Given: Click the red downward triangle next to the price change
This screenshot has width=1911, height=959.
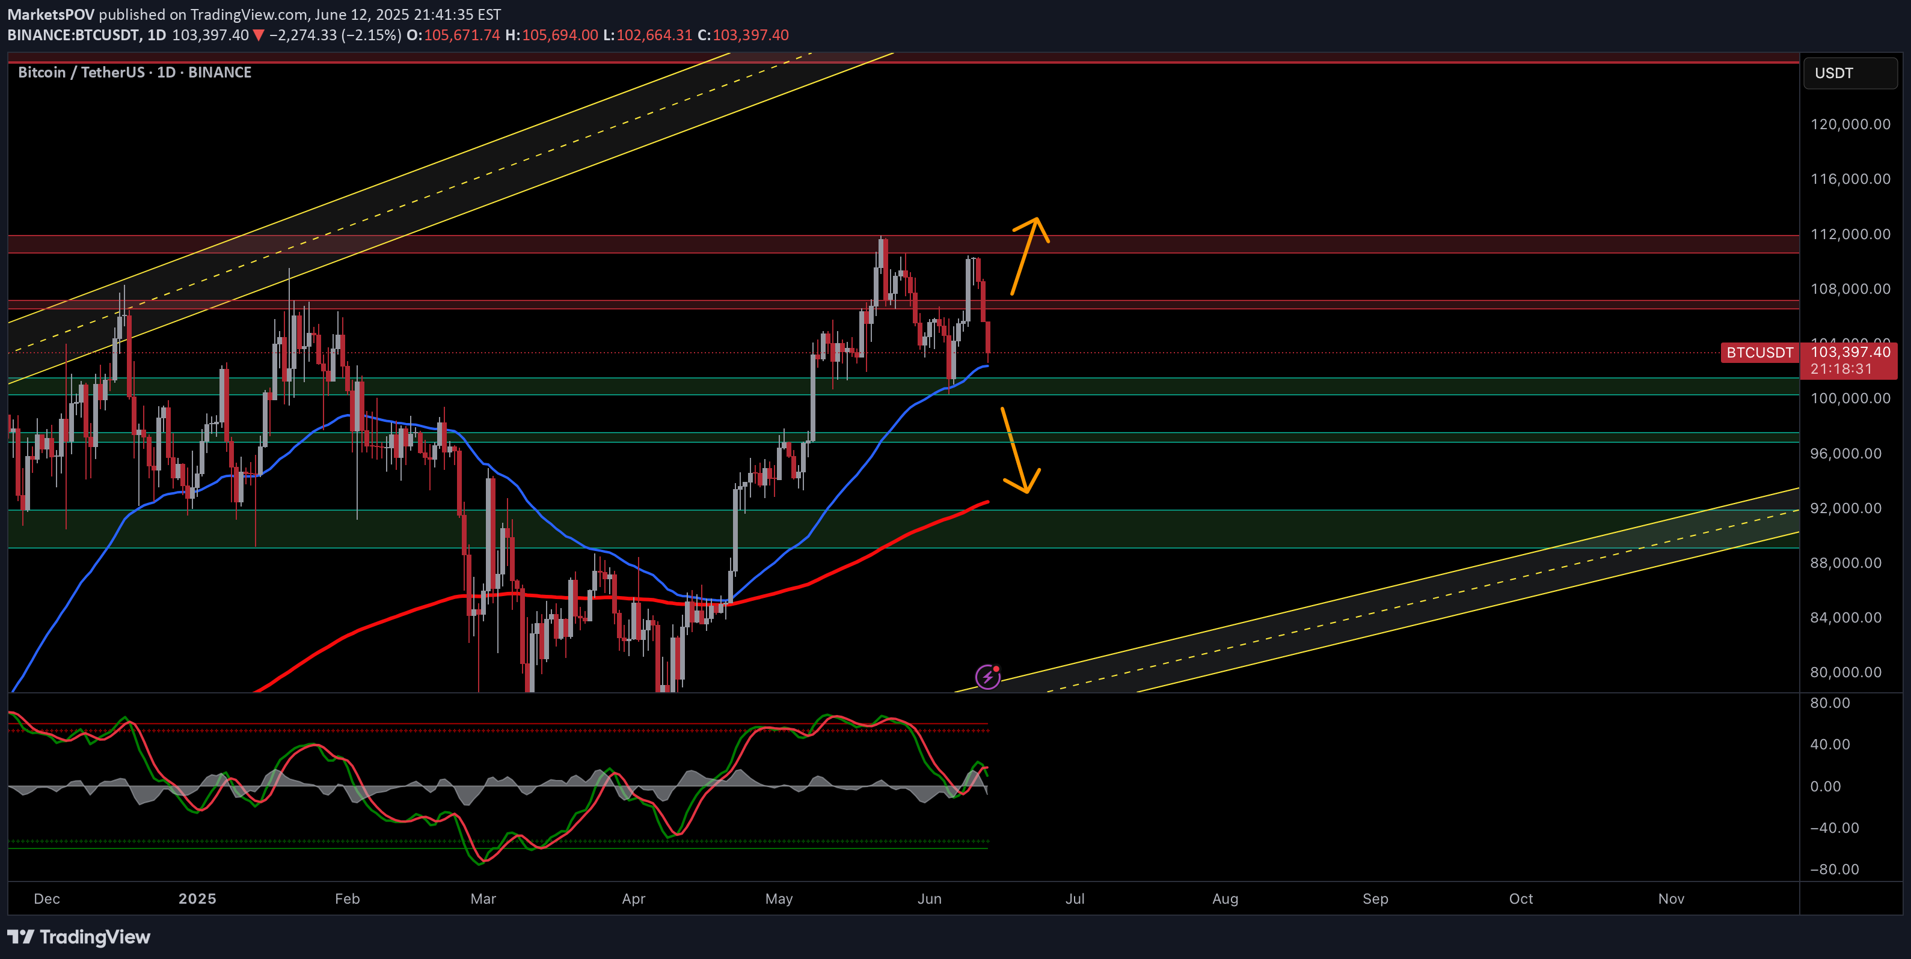Looking at the screenshot, I should [260, 34].
